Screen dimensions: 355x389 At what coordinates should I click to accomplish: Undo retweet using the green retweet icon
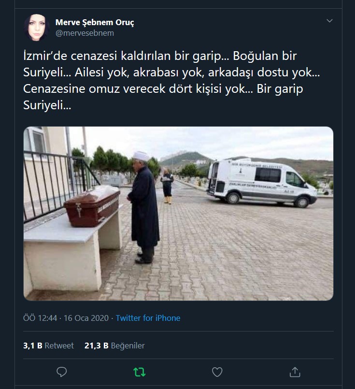point(139,372)
